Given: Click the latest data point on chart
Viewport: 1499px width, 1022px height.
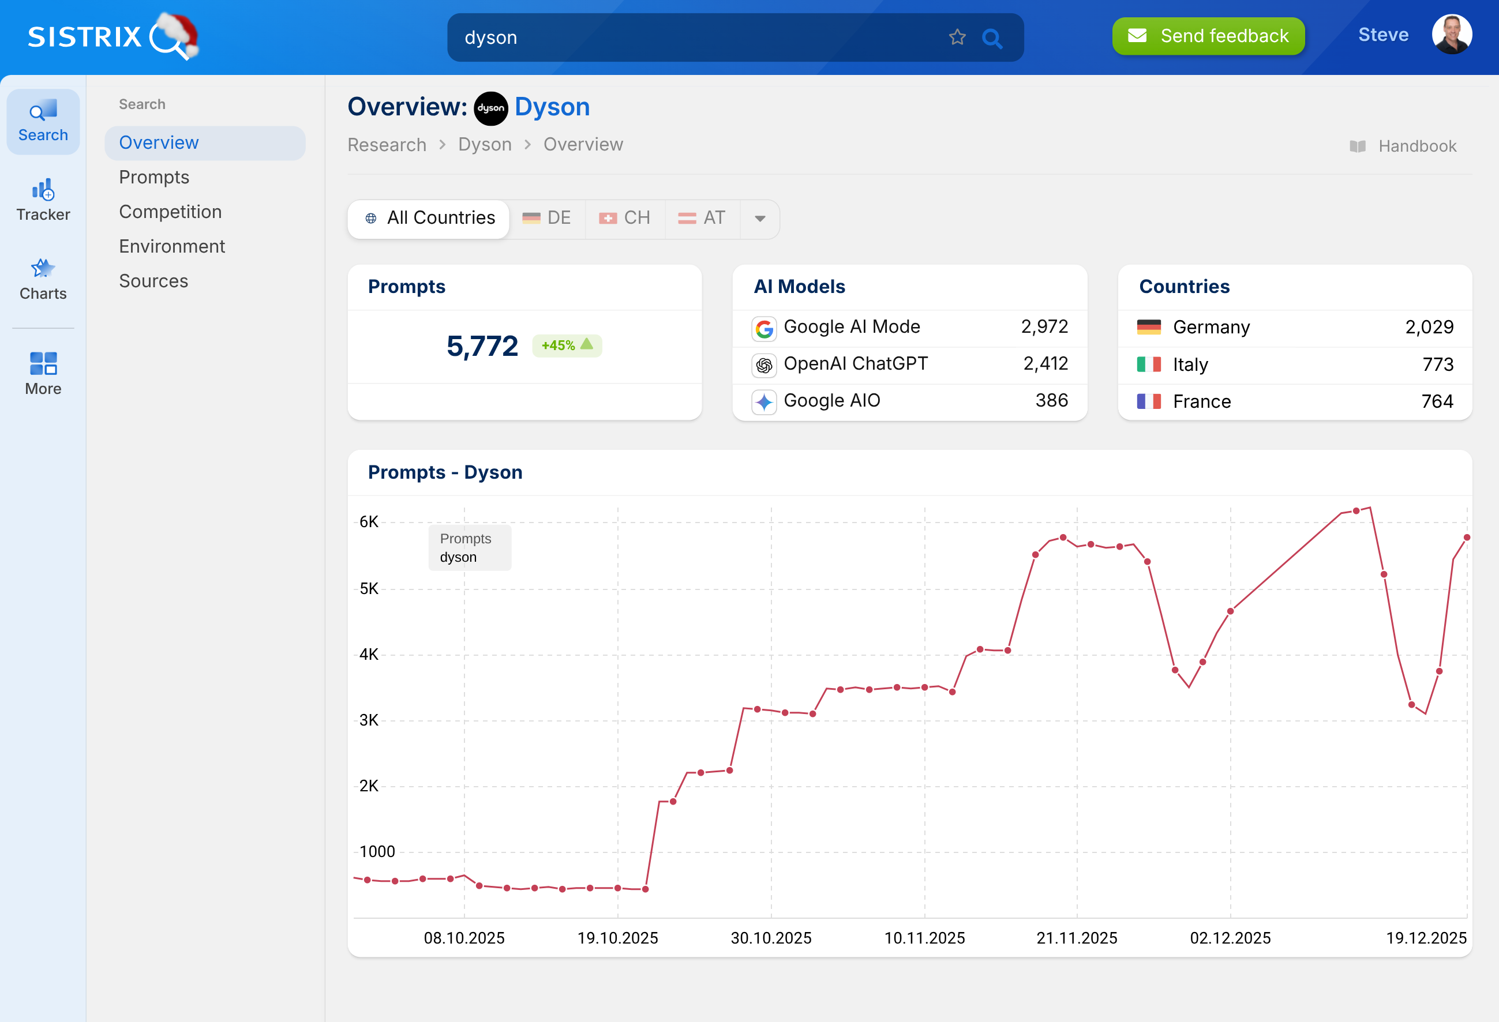Looking at the screenshot, I should tap(1466, 537).
